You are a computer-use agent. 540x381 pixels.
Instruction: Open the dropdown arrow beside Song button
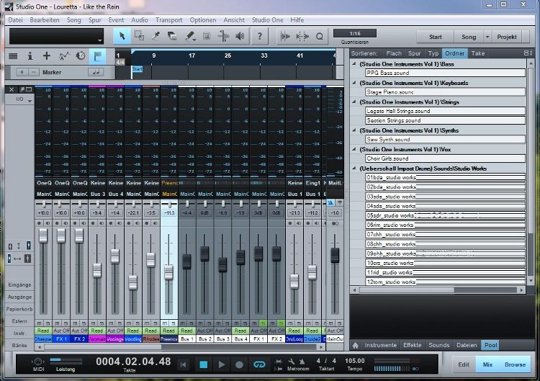[487, 37]
